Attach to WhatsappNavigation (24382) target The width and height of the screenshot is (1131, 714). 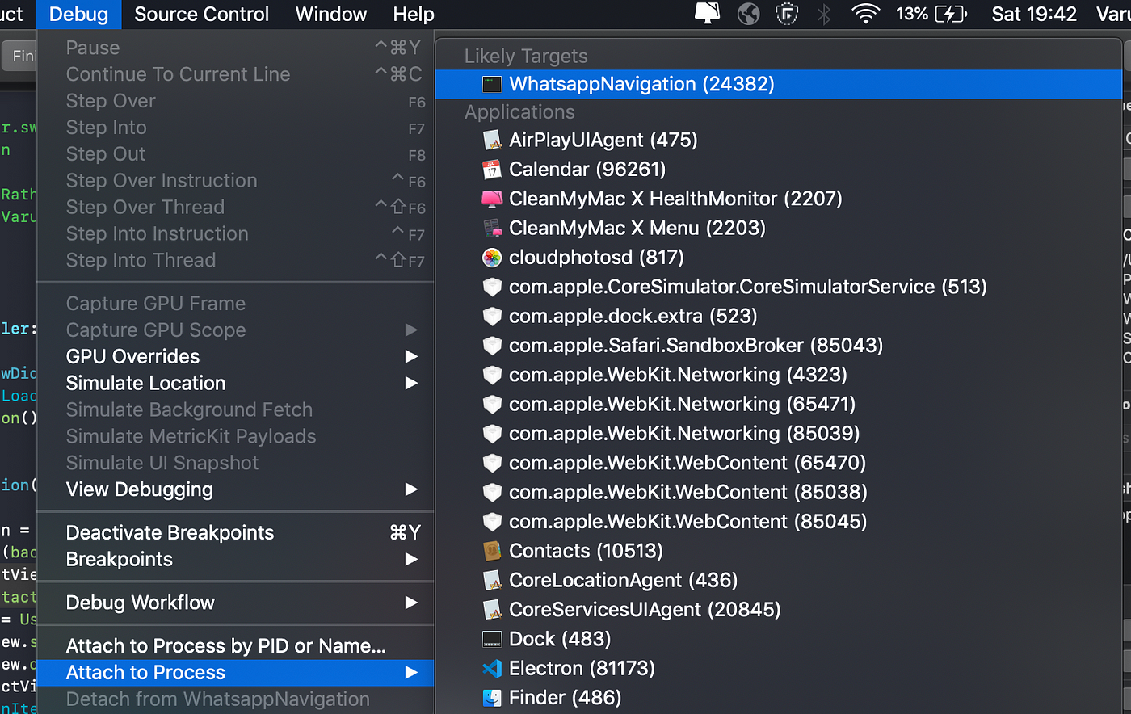(x=778, y=84)
